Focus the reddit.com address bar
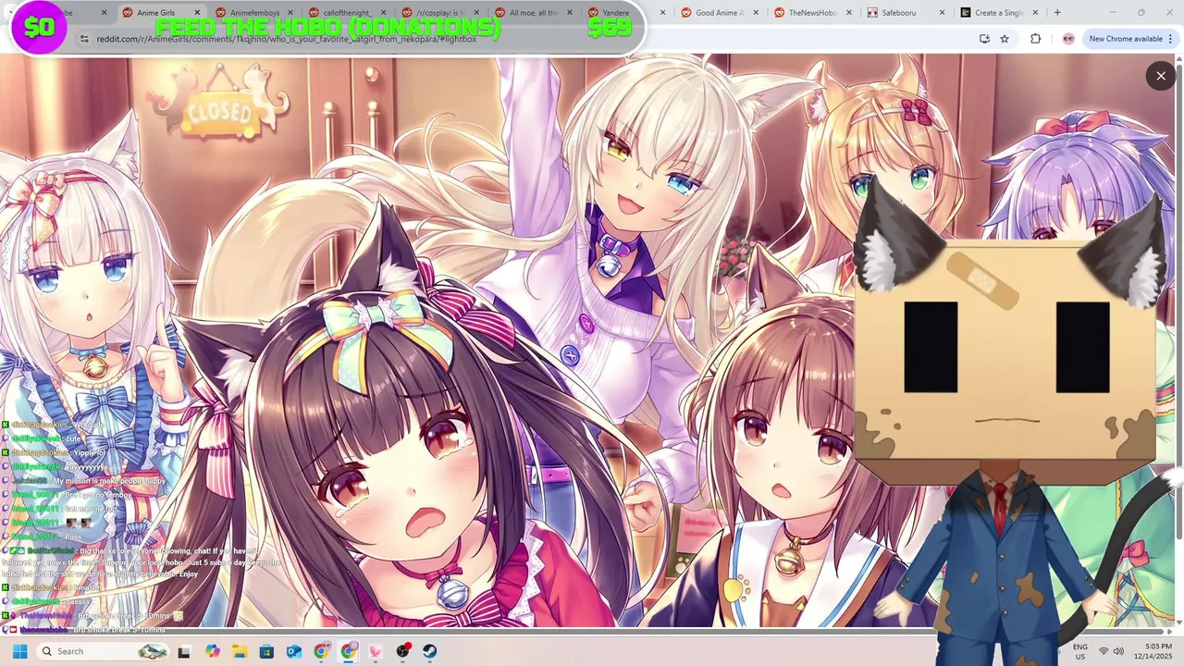This screenshot has width=1184, height=666. (518, 39)
